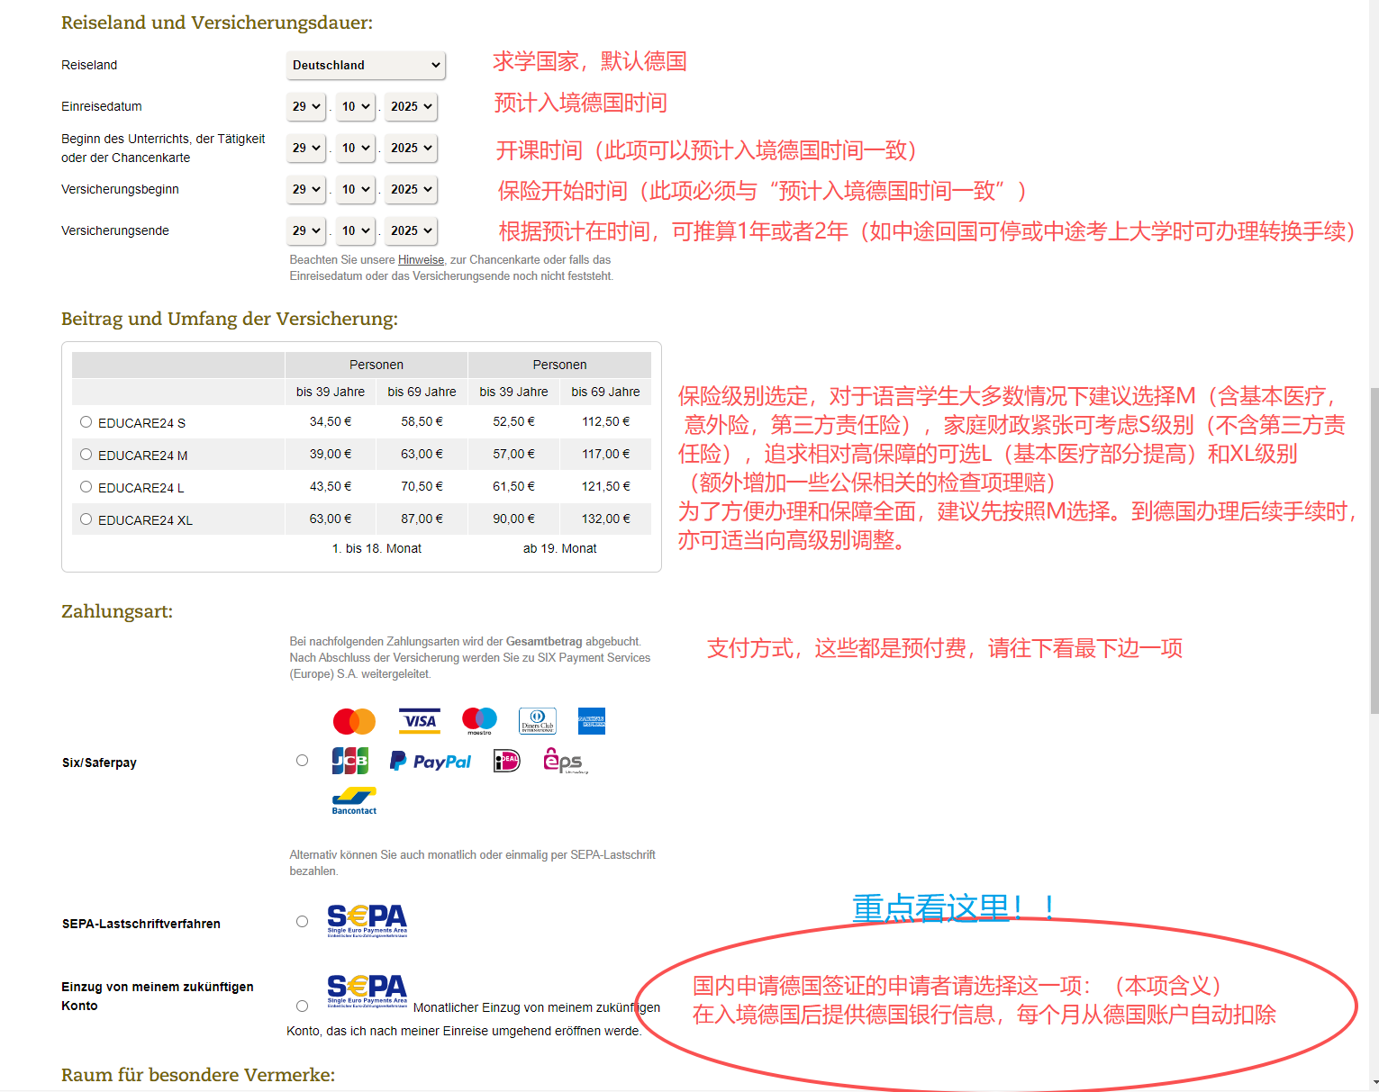Click the American Express logo

click(592, 721)
